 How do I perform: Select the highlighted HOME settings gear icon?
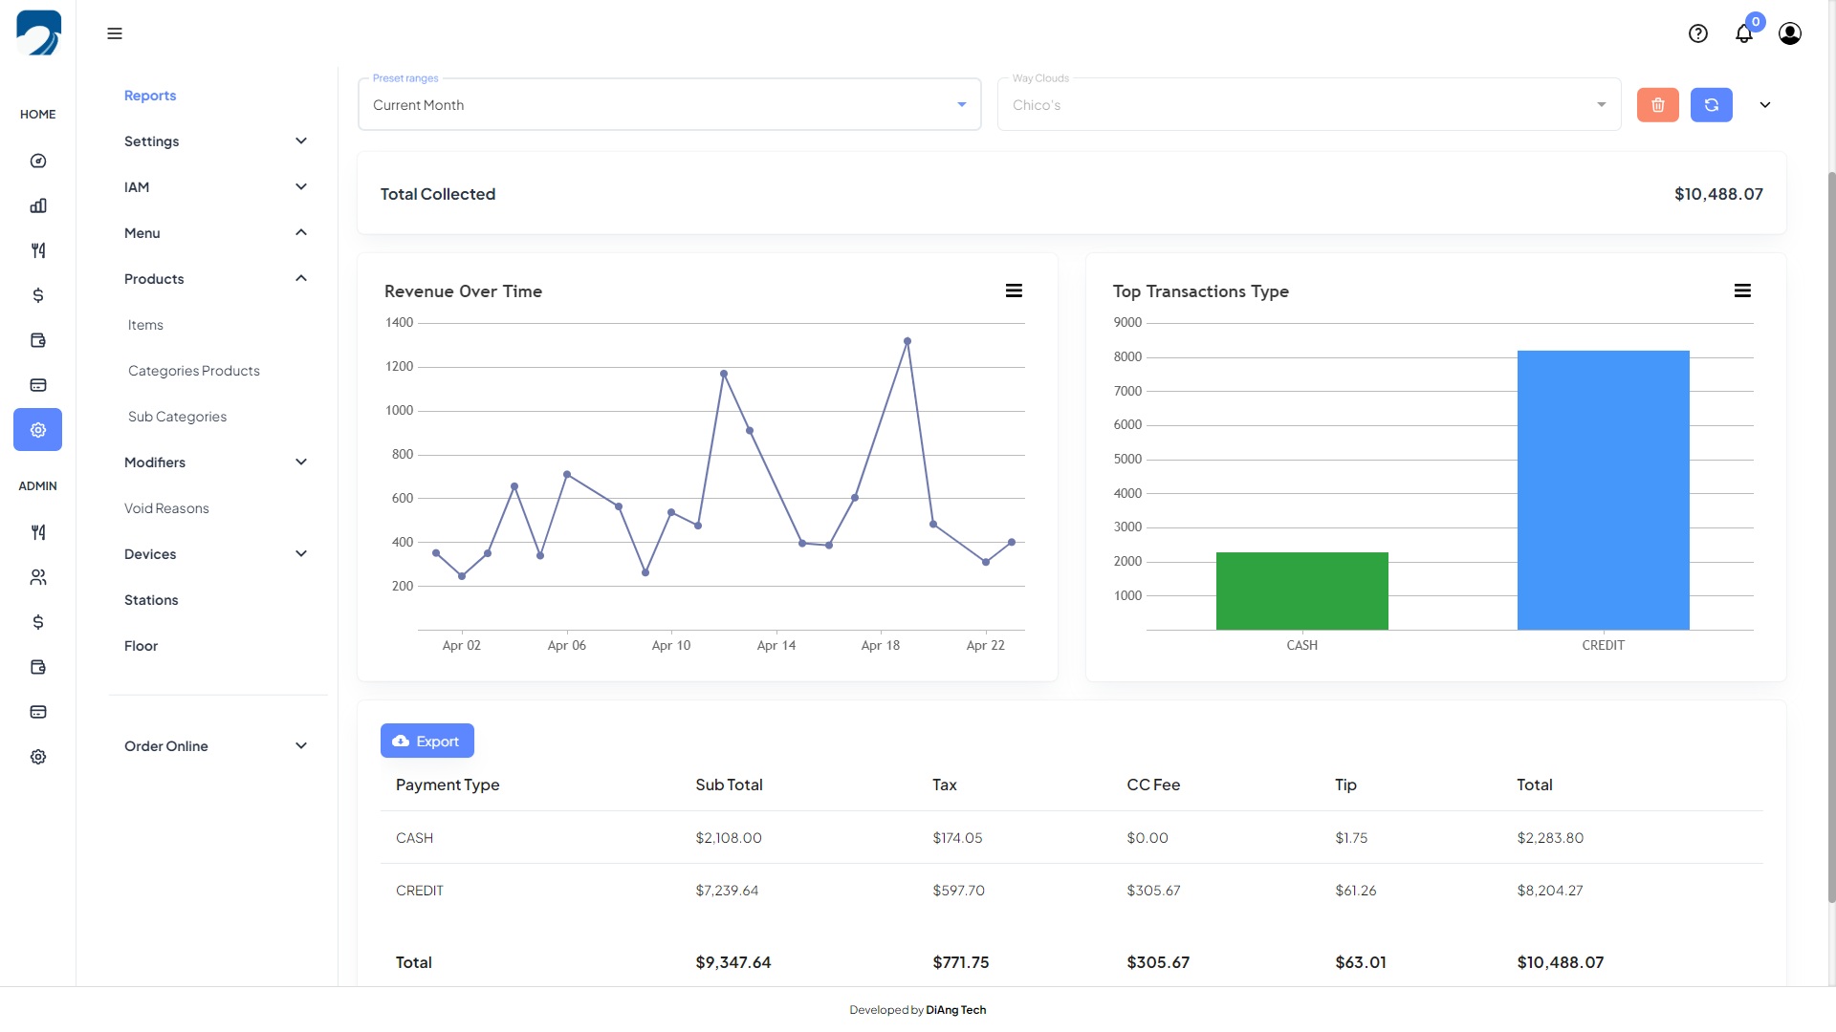pyautogui.click(x=38, y=430)
